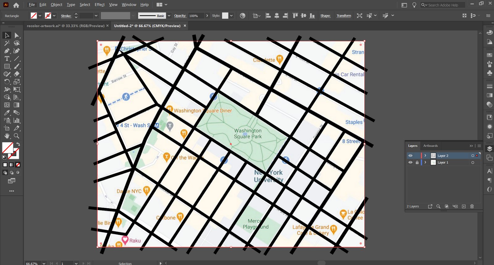Click Layer 1 target circle

point(473,163)
